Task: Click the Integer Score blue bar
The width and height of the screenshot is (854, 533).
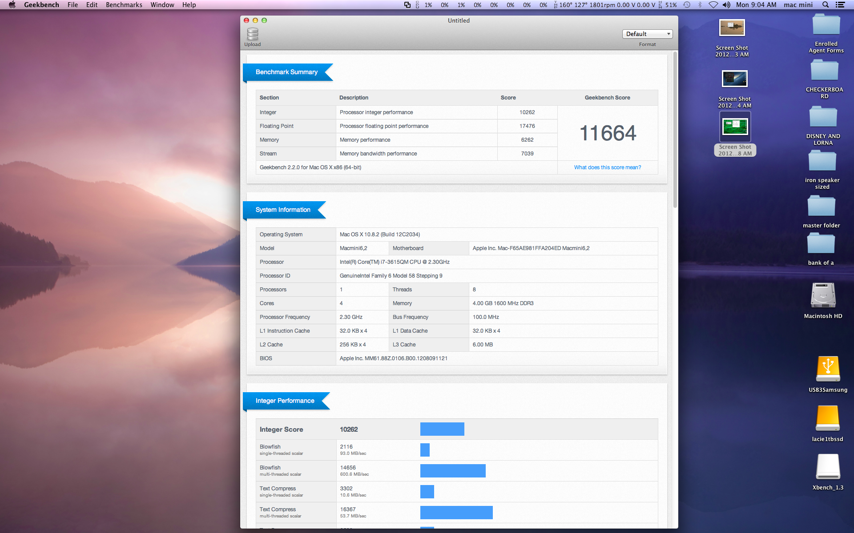Action: 442,429
